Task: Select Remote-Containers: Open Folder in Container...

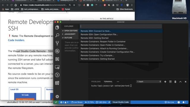Action: pyautogui.click(x=121, y=45)
